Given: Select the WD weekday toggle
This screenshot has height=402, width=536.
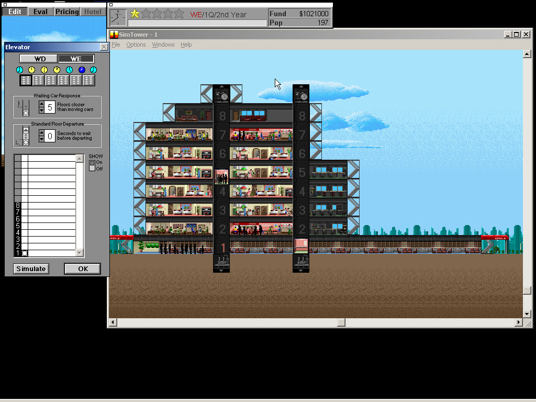Looking at the screenshot, I should point(39,59).
